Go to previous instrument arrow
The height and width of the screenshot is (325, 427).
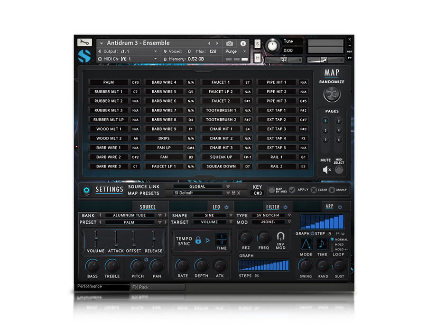coord(209,43)
